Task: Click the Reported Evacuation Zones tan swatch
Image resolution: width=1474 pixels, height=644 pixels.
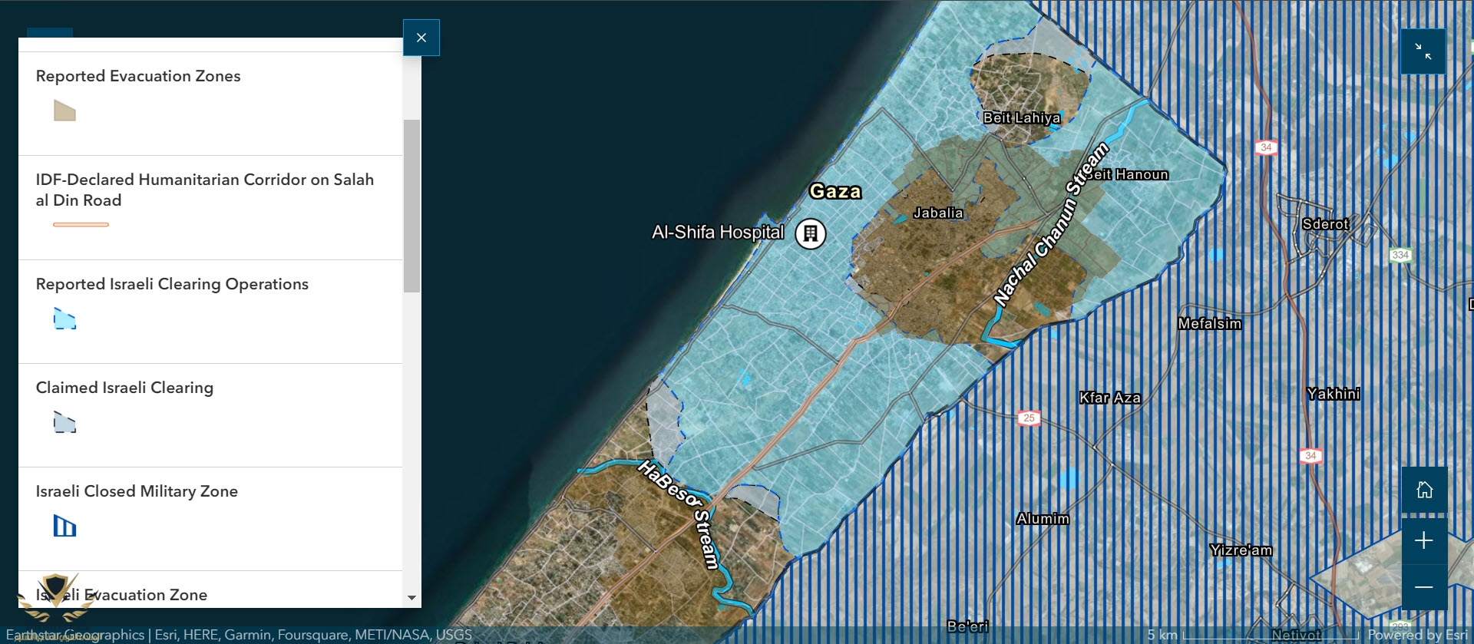Action: click(x=64, y=111)
